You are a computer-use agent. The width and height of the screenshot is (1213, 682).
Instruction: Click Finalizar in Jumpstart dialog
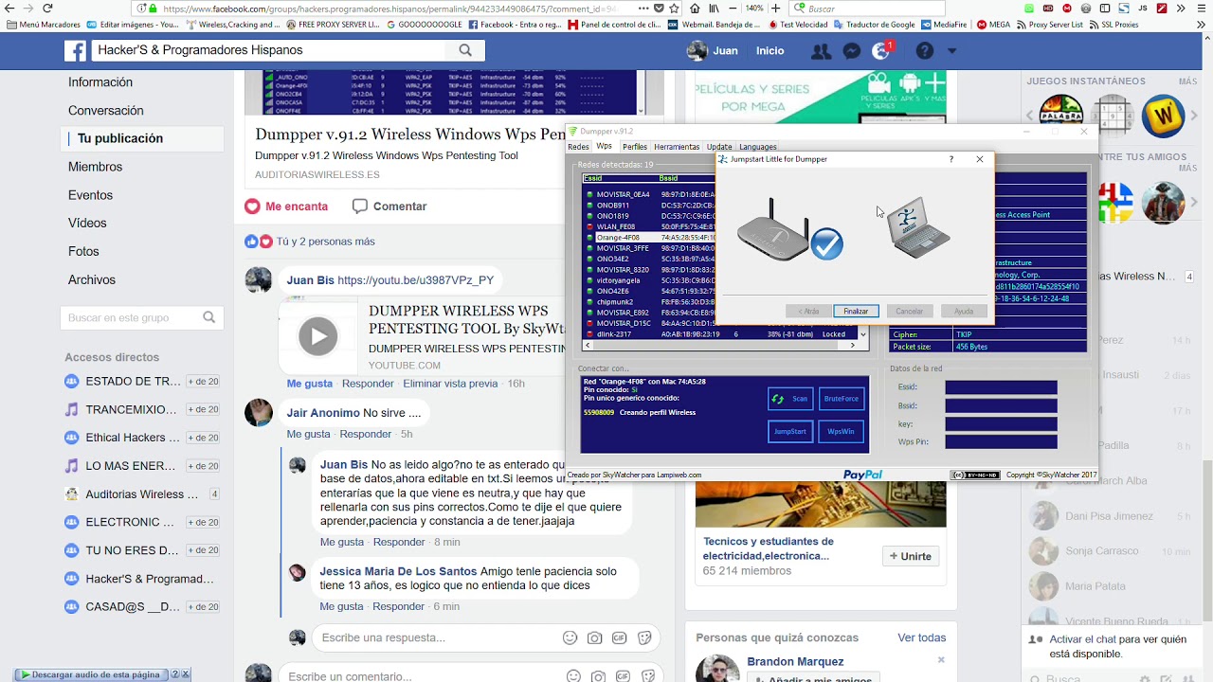point(856,311)
